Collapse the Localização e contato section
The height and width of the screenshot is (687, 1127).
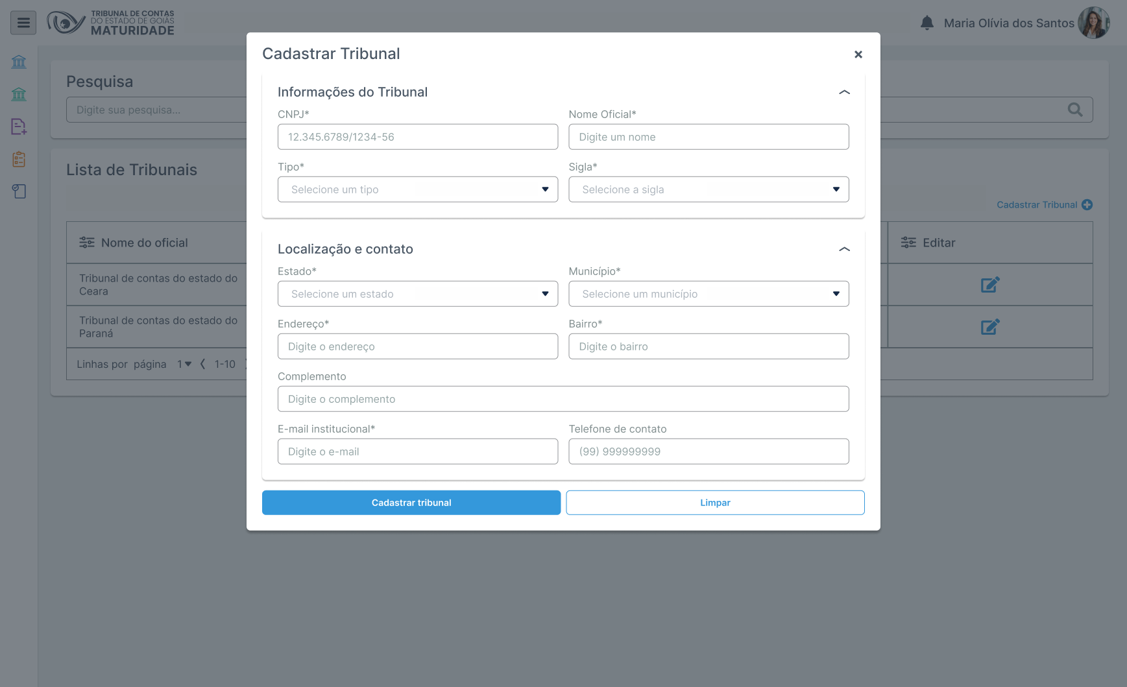pyautogui.click(x=843, y=249)
